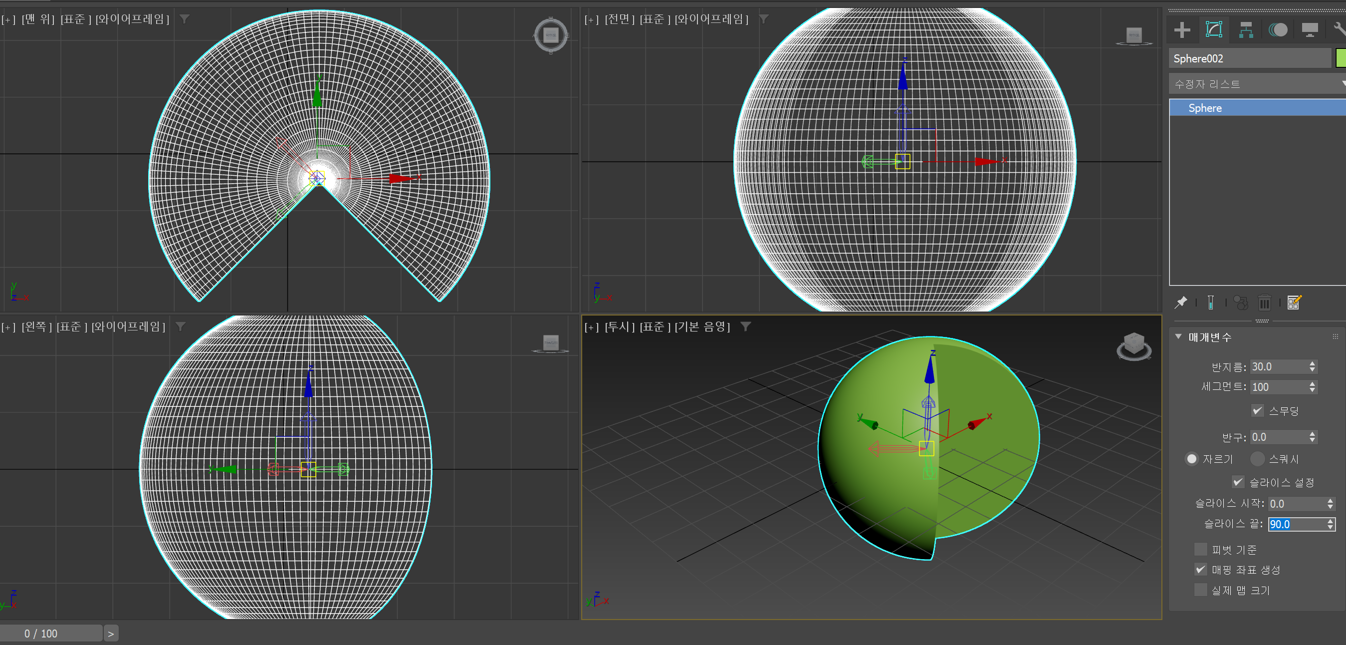Click the 슬라이스 끝 value field 90.0
Viewport: 1346px width, 645px height.
click(1297, 524)
